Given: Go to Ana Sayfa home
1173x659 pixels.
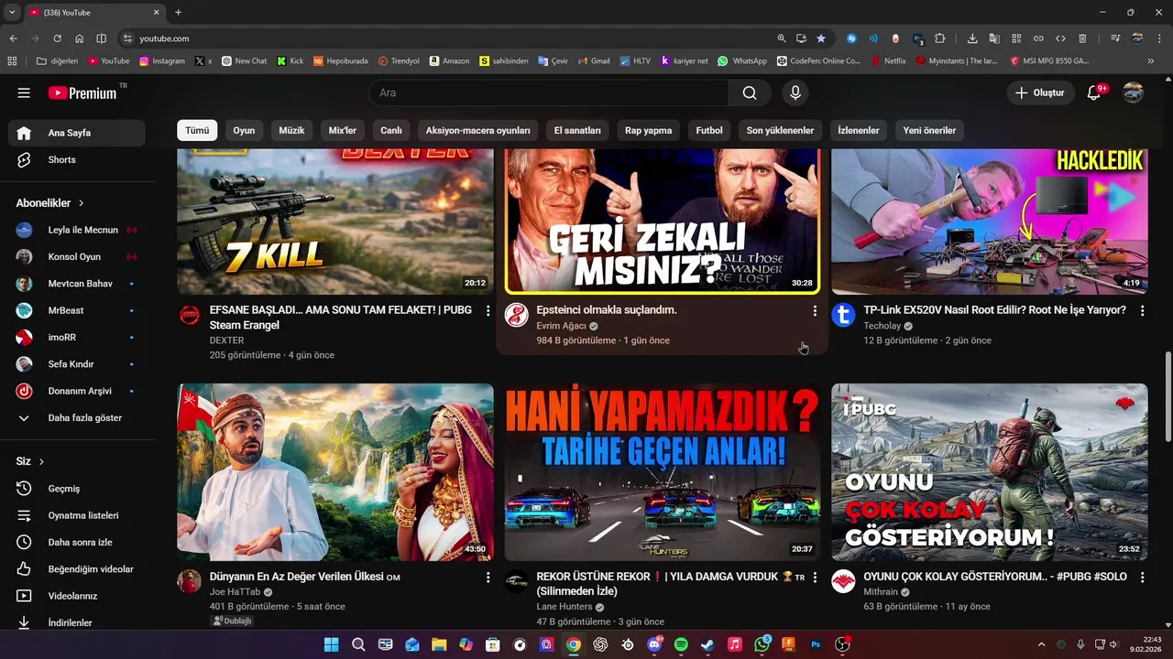Looking at the screenshot, I should coord(77,133).
